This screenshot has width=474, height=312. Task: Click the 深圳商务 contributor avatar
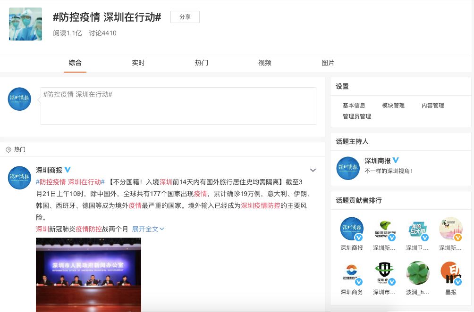[352, 273]
